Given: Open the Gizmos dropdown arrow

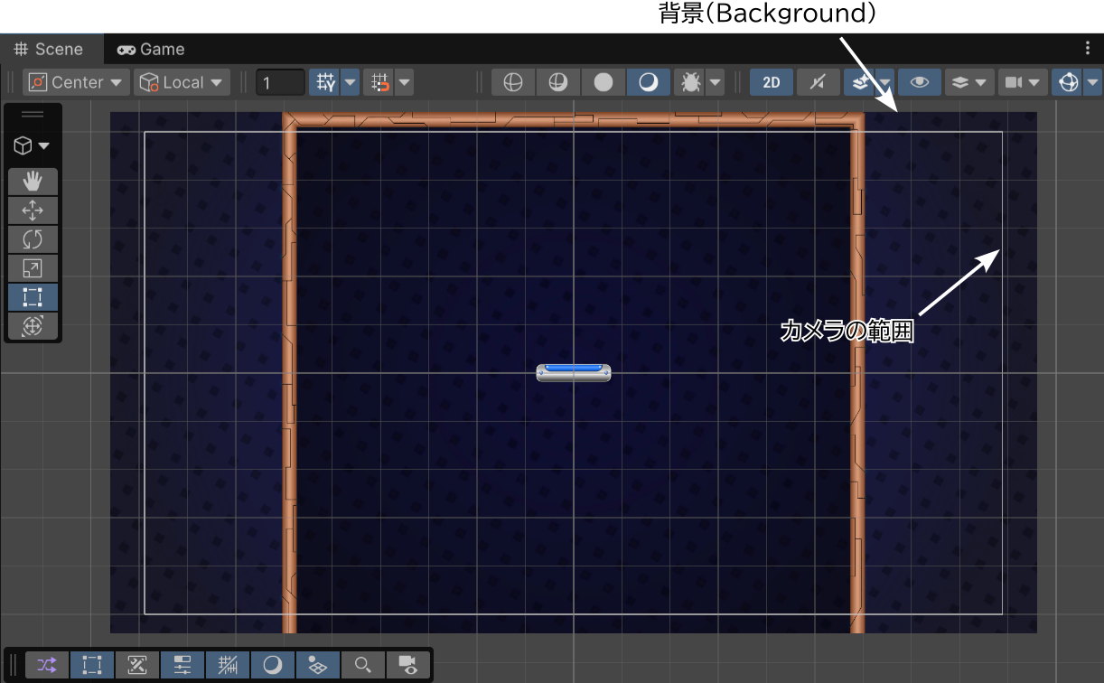Looking at the screenshot, I should tap(1094, 82).
